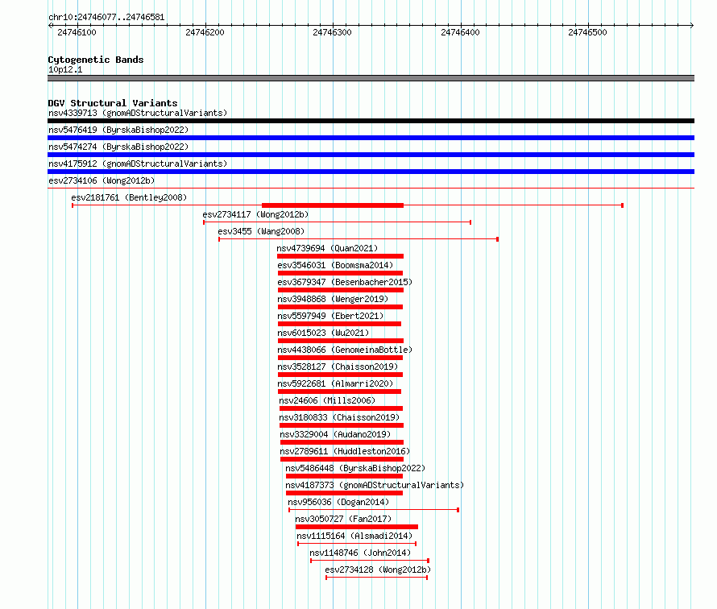Open nsv5922681 Almarri2020 label
This screenshot has height=609, width=717.
(335, 383)
